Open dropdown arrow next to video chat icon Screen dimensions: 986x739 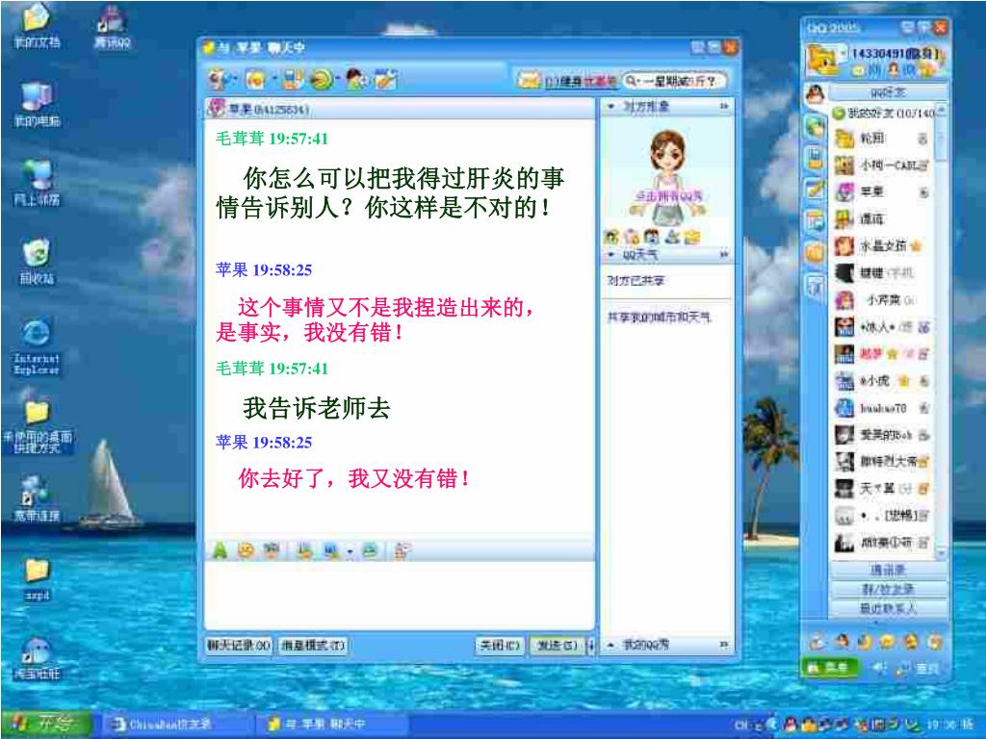click(234, 80)
